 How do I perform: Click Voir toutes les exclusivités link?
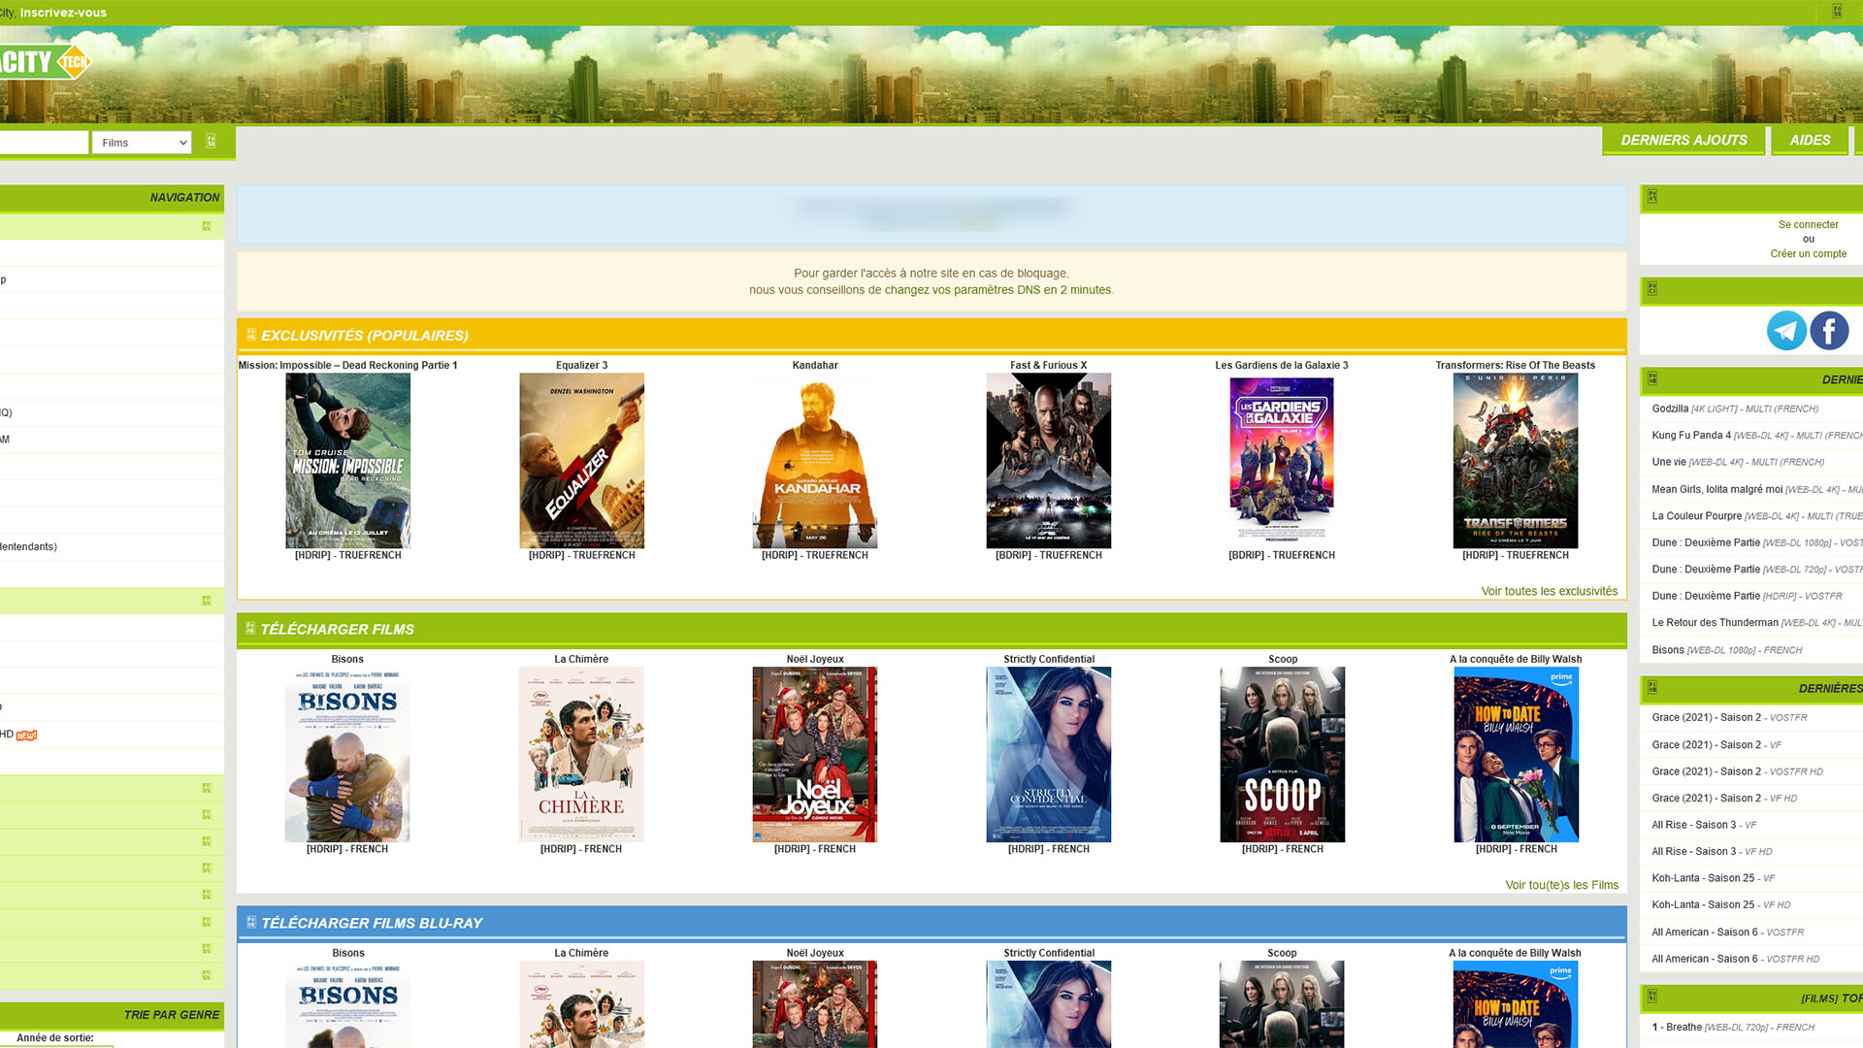pyautogui.click(x=1550, y=590)
